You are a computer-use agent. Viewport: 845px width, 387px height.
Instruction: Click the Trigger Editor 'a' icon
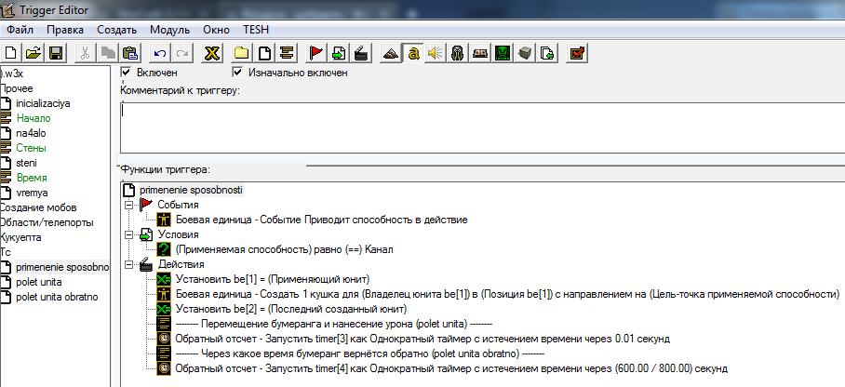coord(413,53)
